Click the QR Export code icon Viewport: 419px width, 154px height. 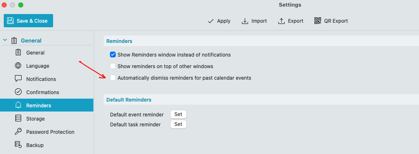tap(317, 21)
